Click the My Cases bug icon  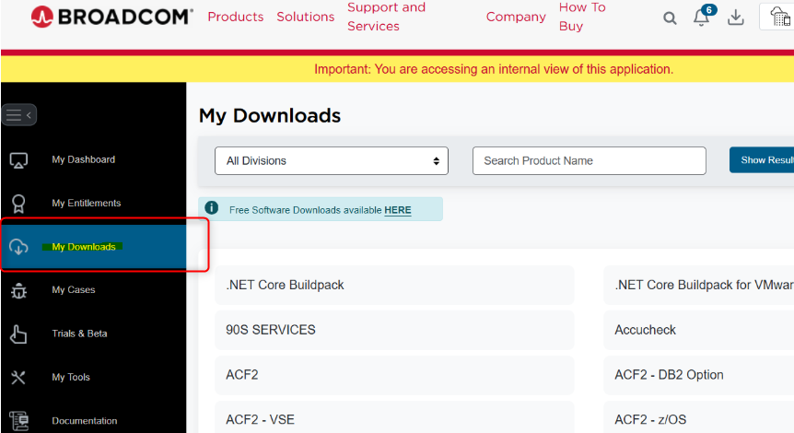[x=18, y=291]
